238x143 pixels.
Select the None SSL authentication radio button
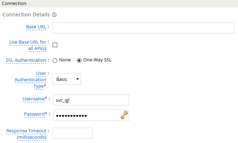(55, 60)
